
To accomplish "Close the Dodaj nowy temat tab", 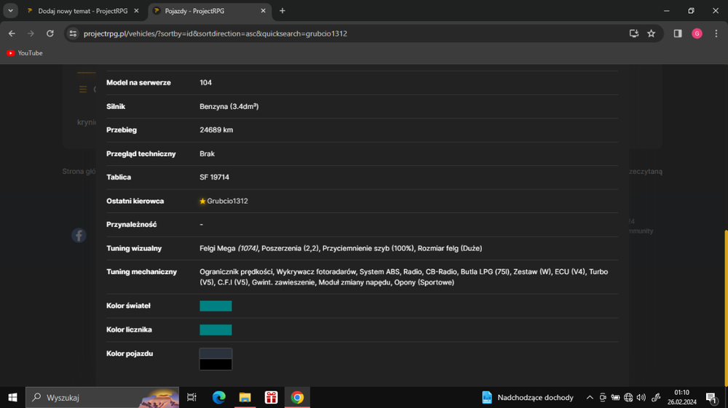I will (x=136, y=11).
